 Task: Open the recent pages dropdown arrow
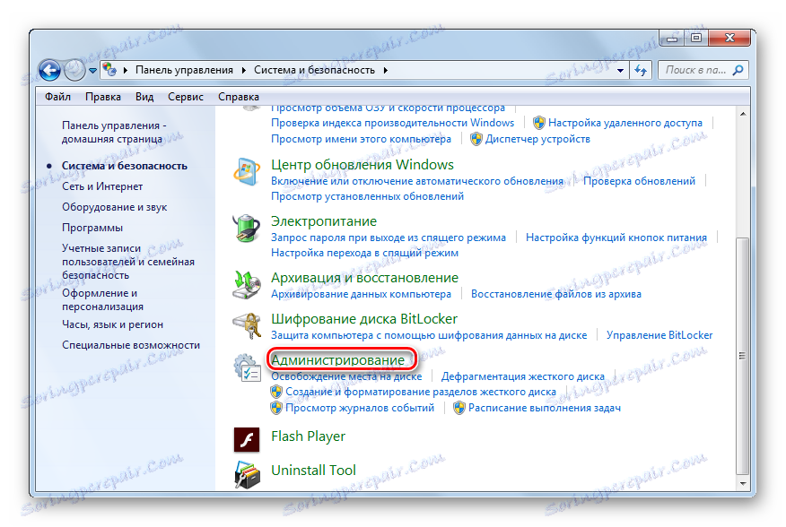92,71
